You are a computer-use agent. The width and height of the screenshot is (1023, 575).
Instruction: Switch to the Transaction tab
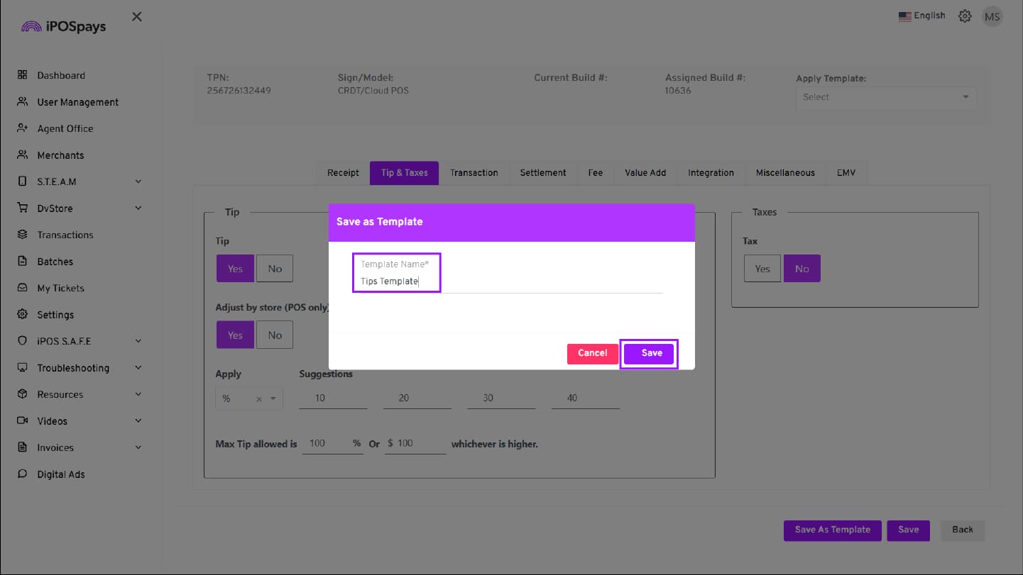(474, 173)
